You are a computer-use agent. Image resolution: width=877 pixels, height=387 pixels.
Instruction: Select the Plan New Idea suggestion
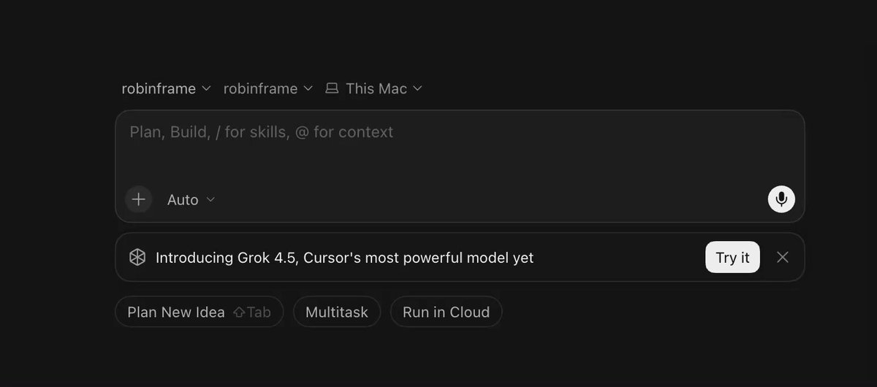pyautogui.click(x=199, y=312)
